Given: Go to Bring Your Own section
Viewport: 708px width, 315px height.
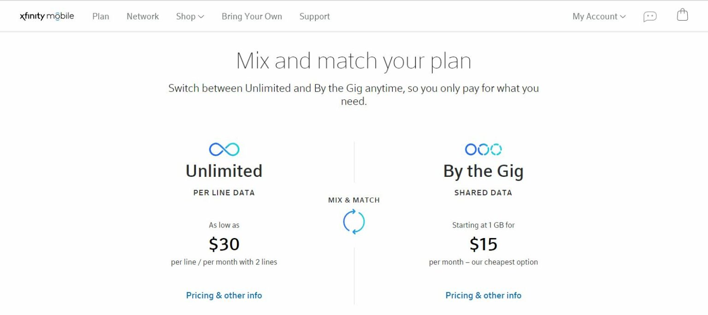Looking at the screenshot, I should coord(252,16).
